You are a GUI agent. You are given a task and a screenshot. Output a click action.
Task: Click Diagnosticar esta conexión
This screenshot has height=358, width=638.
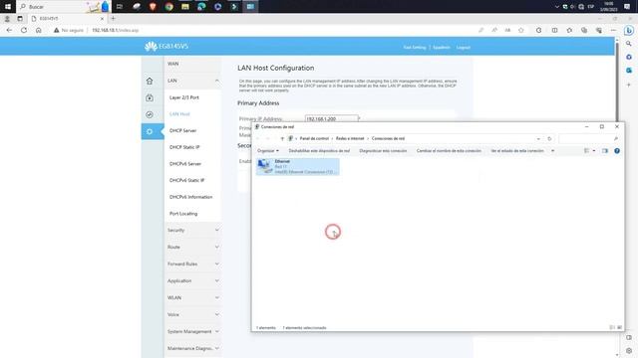coord(383,151)
